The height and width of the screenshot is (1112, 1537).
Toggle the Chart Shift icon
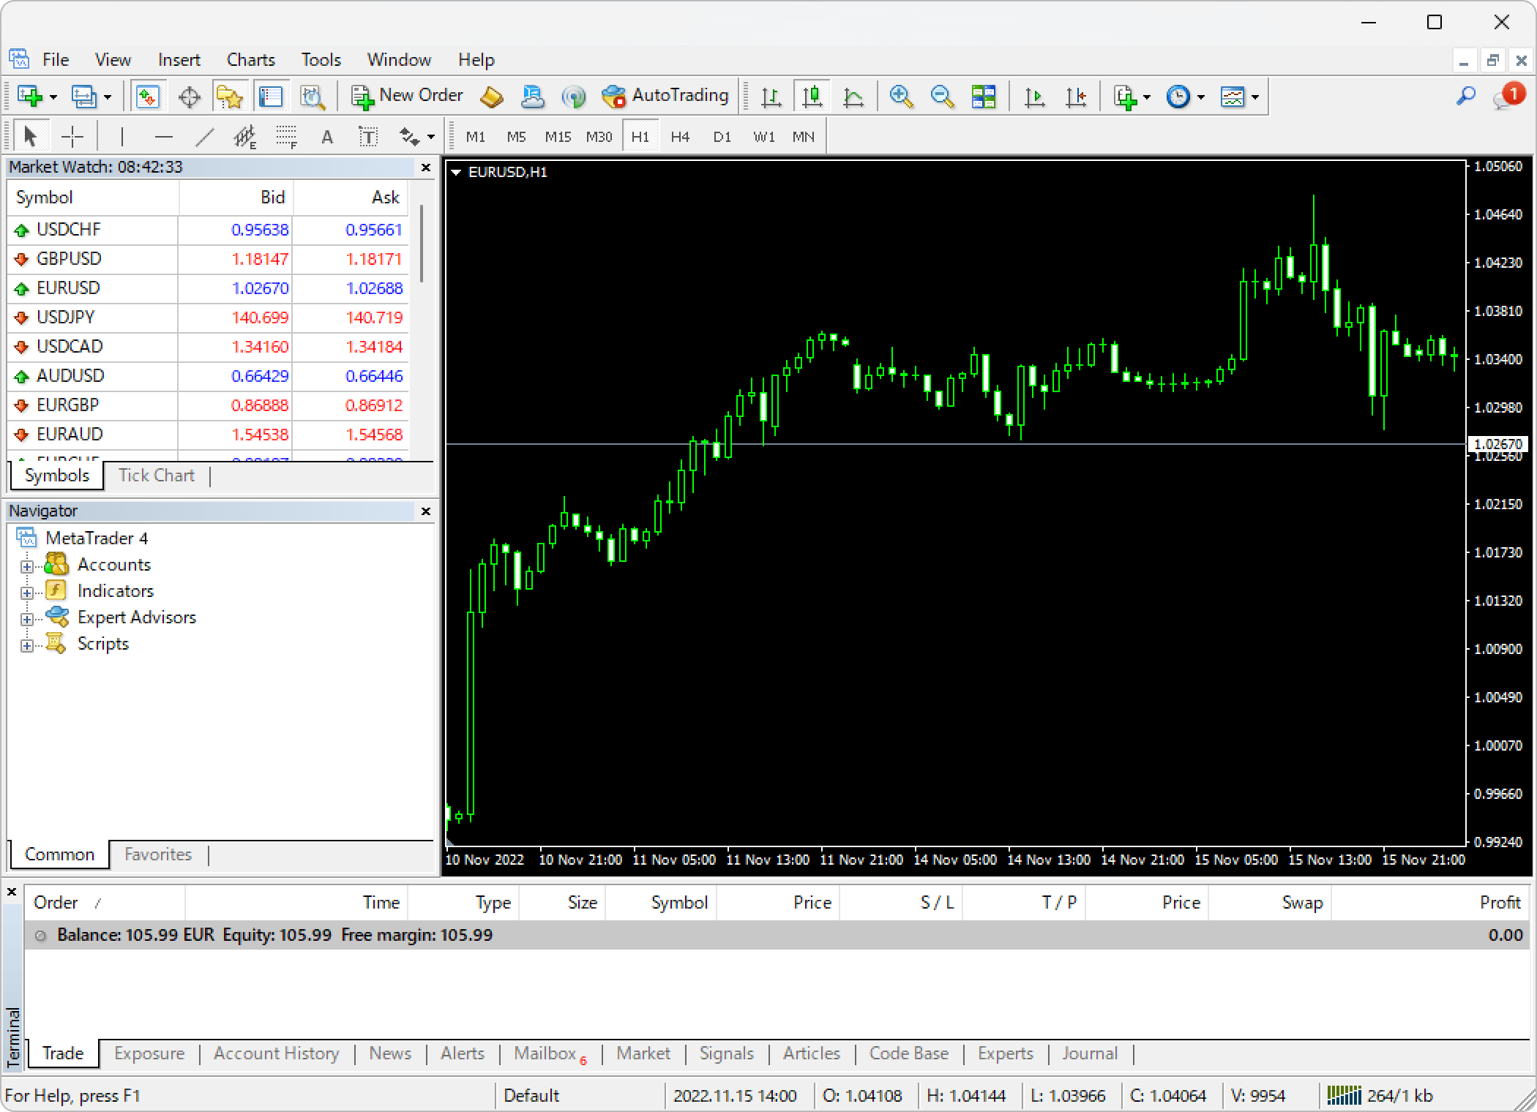[1076, 97]
